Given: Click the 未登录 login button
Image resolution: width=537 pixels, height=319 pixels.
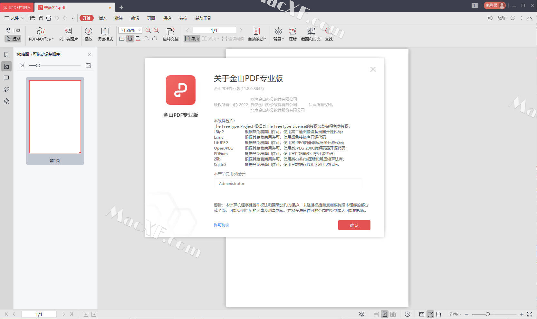Looking at the screenshot, I should click(x=494, y=5).
